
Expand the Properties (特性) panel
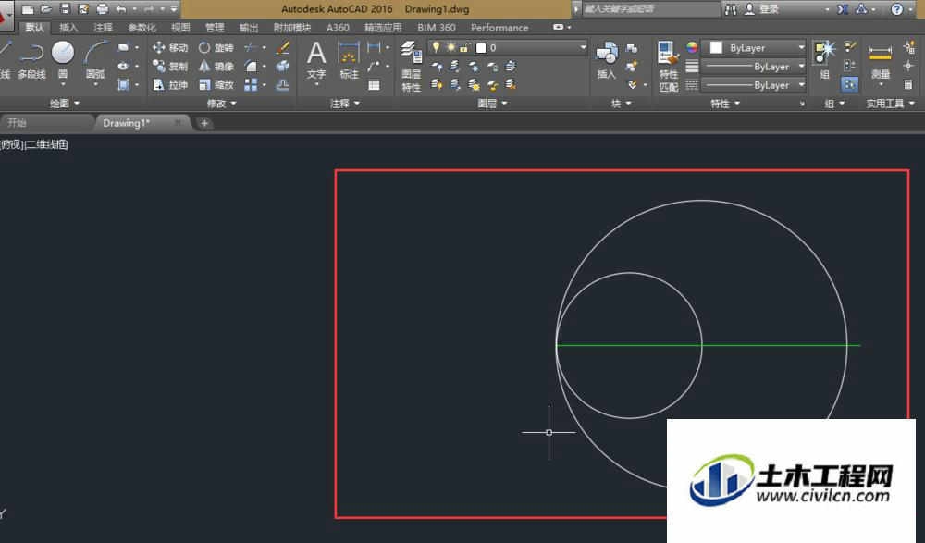725,104
